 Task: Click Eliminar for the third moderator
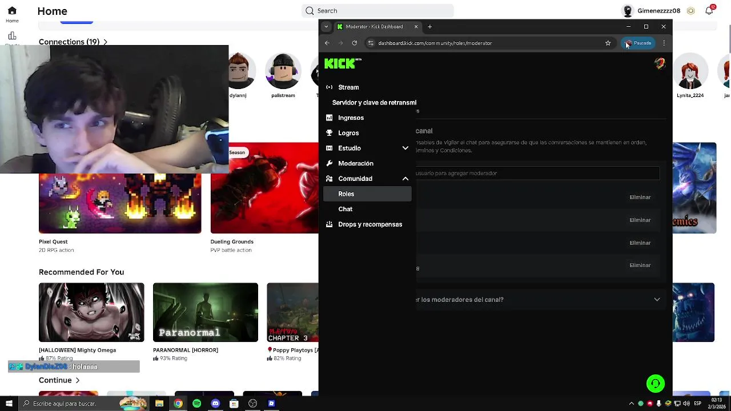640,243
